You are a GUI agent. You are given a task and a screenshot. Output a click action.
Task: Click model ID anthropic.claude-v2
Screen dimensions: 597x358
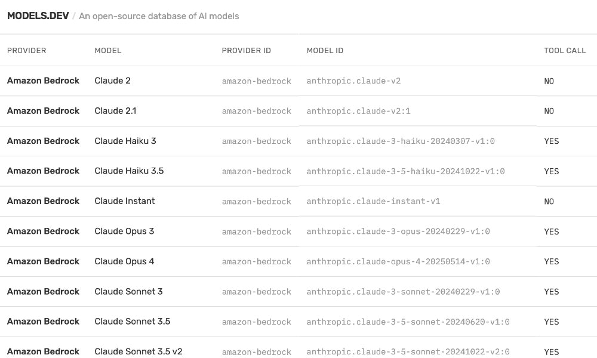353,81
